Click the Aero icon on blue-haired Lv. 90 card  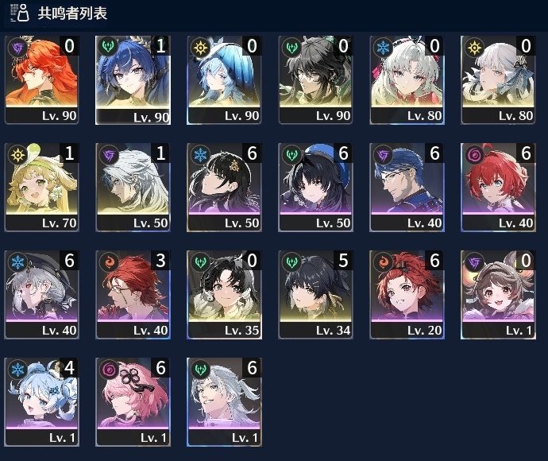(108, 47)
